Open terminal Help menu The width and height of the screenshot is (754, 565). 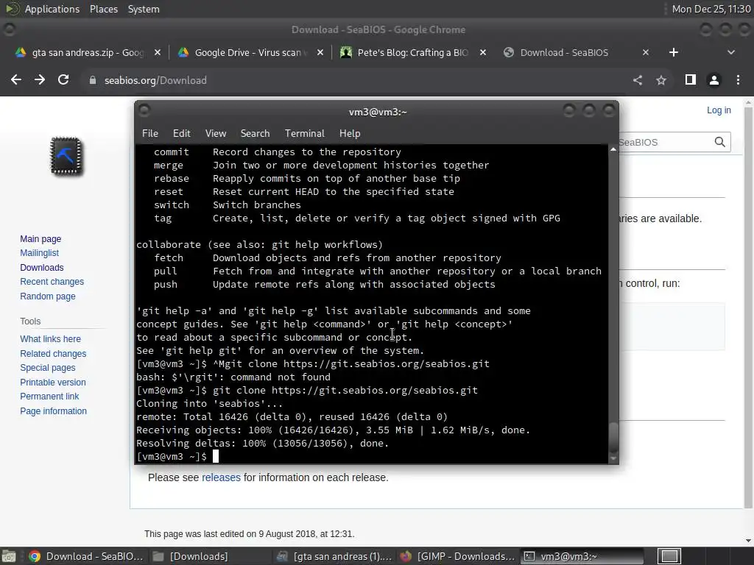[x=350, y=133]
